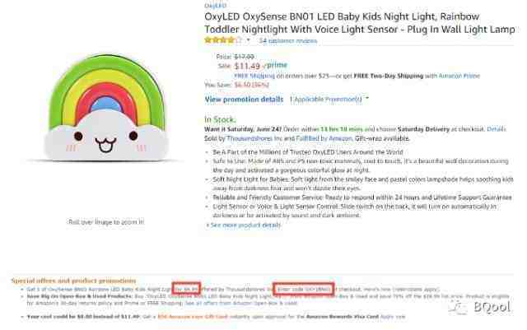
Task: Expand See more product details
Action: tap(244, 225)
